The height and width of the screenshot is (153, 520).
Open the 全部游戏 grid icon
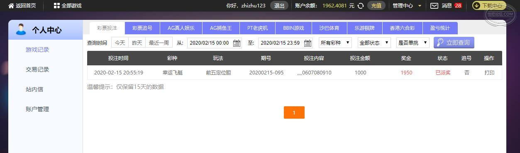point(57,6)
